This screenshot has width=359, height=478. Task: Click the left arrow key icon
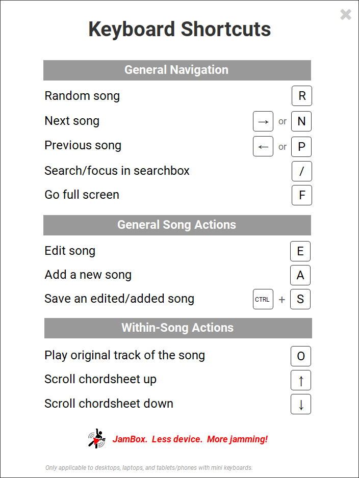263,146
